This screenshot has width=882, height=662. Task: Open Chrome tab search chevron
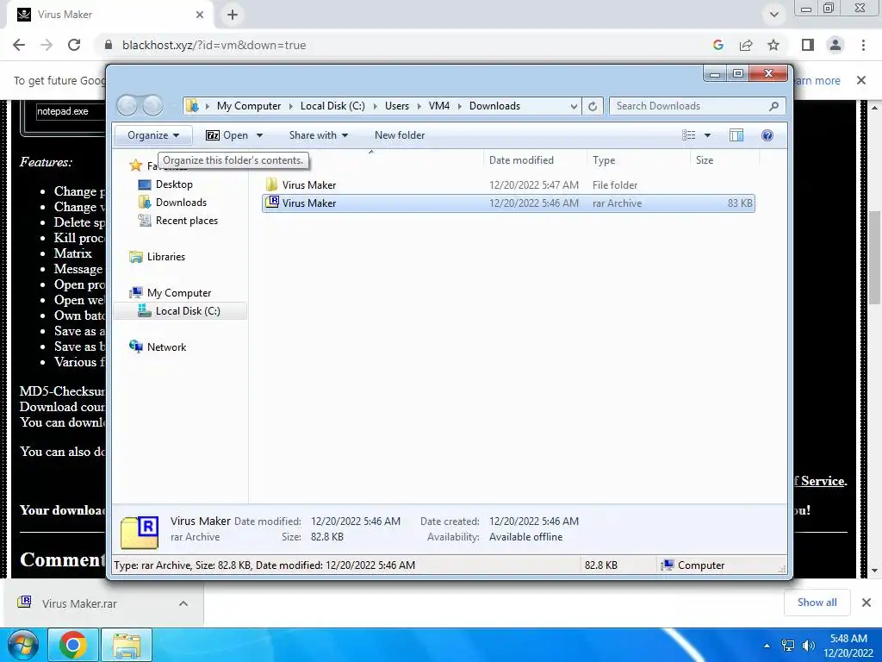(774, 15)
